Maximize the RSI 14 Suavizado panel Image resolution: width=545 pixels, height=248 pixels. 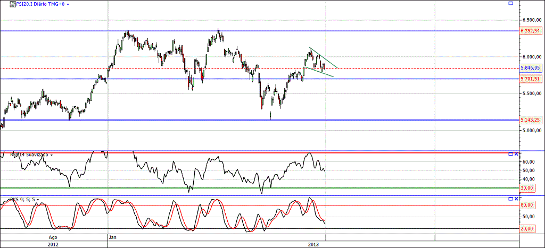coord(510,154)
